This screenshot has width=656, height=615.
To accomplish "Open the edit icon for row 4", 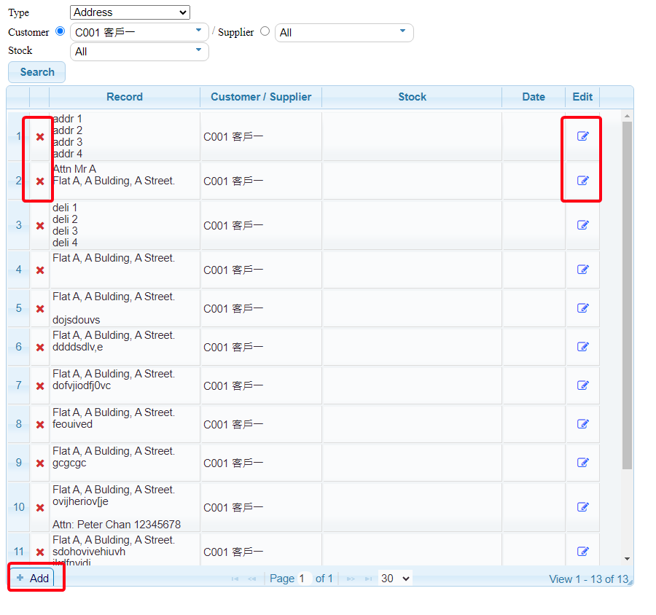I will (x=582, y=270).
